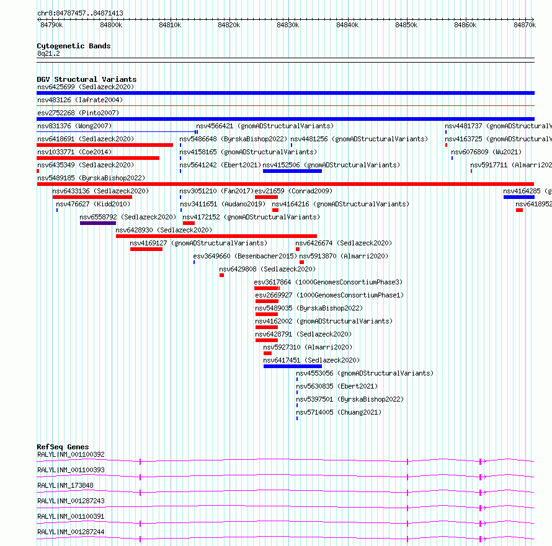Select RALYL transcript NM_001100393
This screenshot has width=552, height=546.
(71, 470)
